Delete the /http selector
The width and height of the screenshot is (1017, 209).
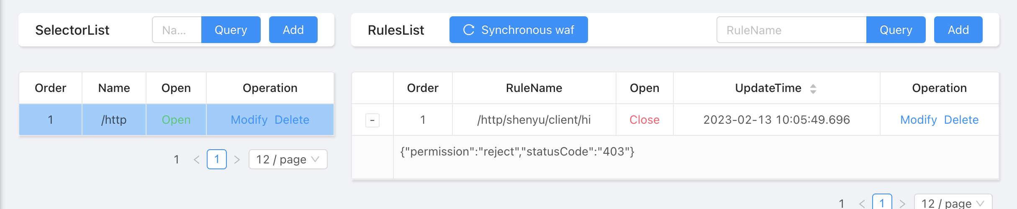292,120
